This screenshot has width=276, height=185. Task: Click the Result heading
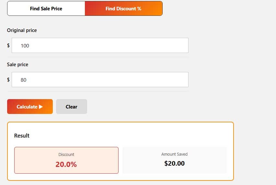pyautogui.click(x=22, y=136)
